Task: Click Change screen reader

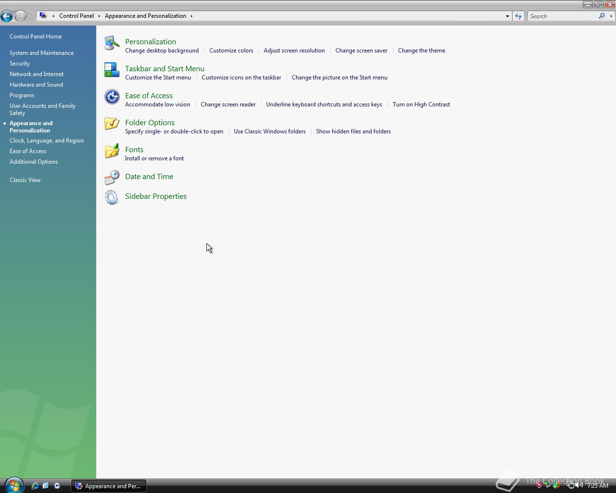Action: (228, 104)
